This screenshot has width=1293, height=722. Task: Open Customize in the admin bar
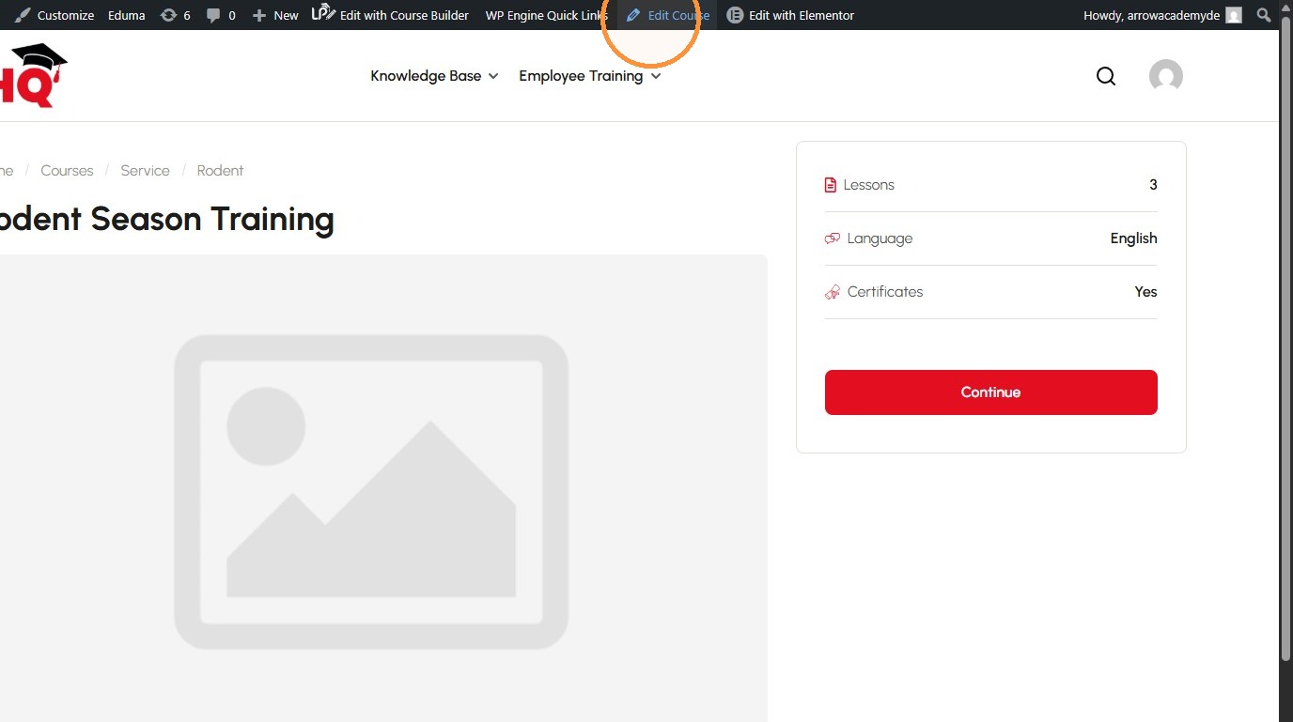pos(55,15)
